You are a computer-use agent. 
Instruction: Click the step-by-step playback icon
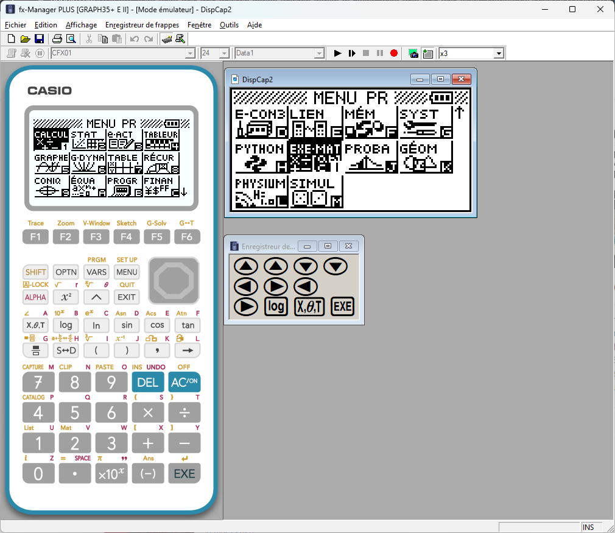point(352,53)
